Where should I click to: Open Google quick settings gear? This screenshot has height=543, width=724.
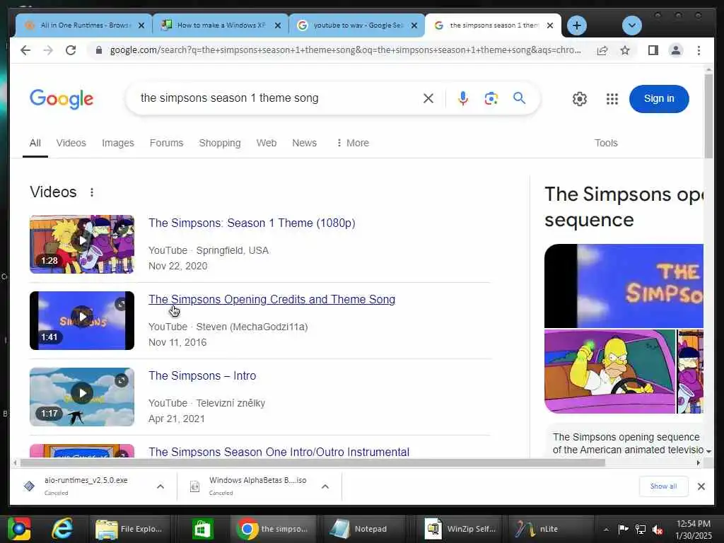pyautogui.click(x=580, y=99)
